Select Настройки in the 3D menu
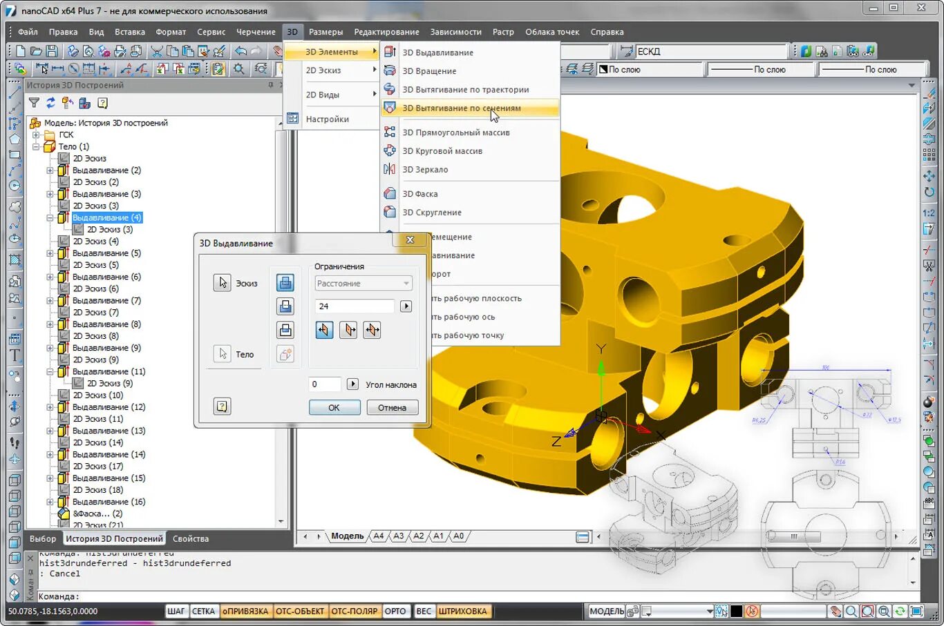 coord(332,119)
